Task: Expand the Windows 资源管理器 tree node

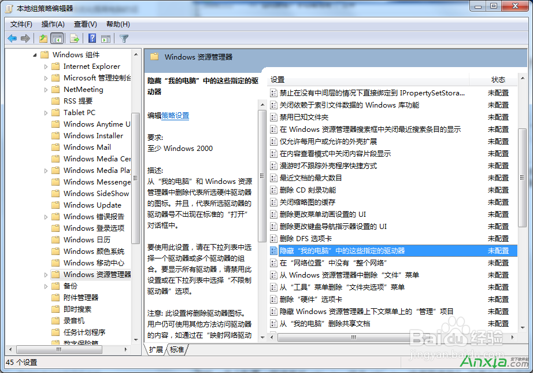Action: tap(46, 275)
